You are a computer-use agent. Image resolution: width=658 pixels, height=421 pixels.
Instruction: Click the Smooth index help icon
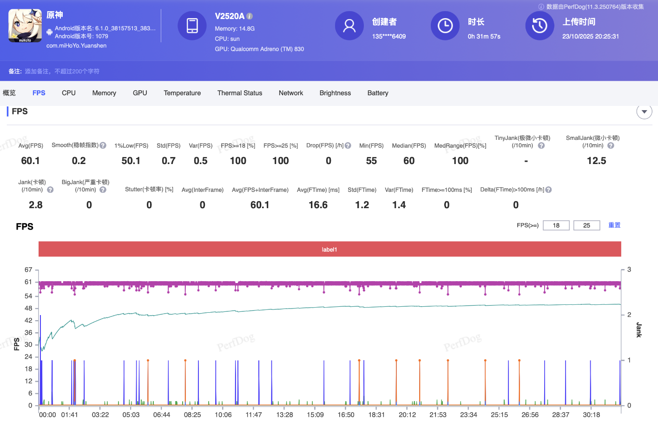pyautogui.click(x=103, y=145)
